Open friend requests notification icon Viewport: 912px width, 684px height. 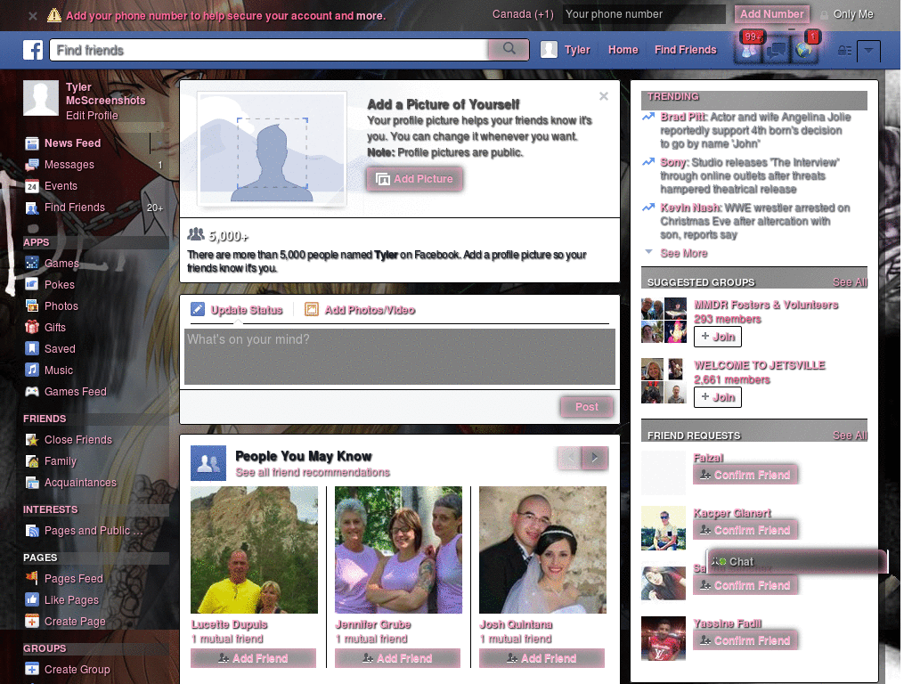750,50
